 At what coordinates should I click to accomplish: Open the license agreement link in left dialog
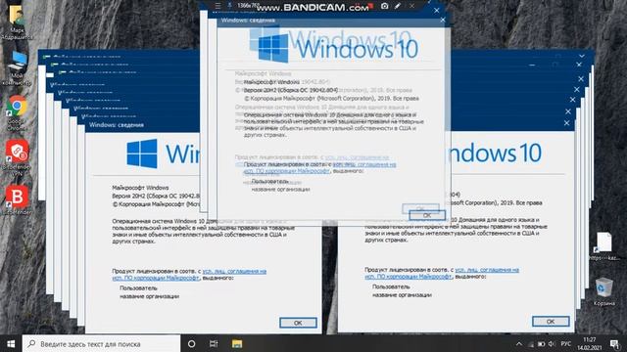click(x=189, y=275)
